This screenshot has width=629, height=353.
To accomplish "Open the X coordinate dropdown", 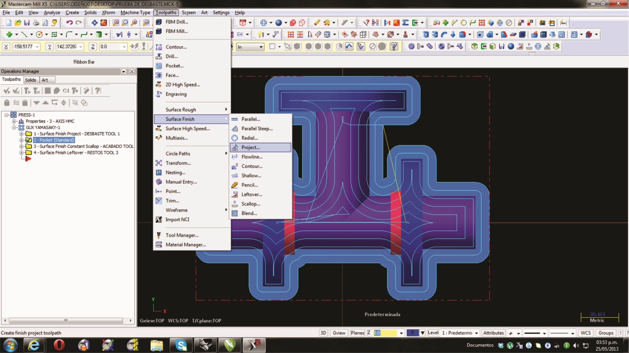I will click(x=37, y=46).
